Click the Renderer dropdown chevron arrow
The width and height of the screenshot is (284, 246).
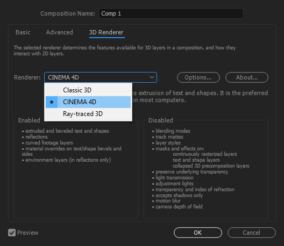(152, 77)
